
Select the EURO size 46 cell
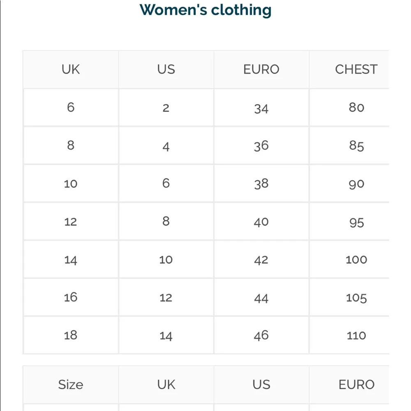coord(261,335)
